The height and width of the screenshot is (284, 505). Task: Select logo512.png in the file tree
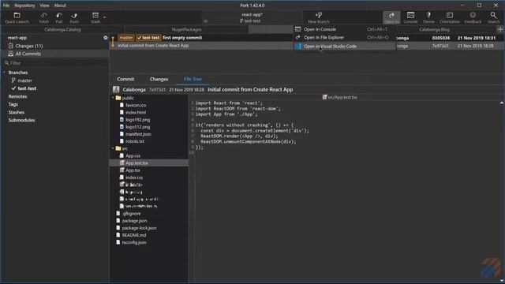pos(137,127)
